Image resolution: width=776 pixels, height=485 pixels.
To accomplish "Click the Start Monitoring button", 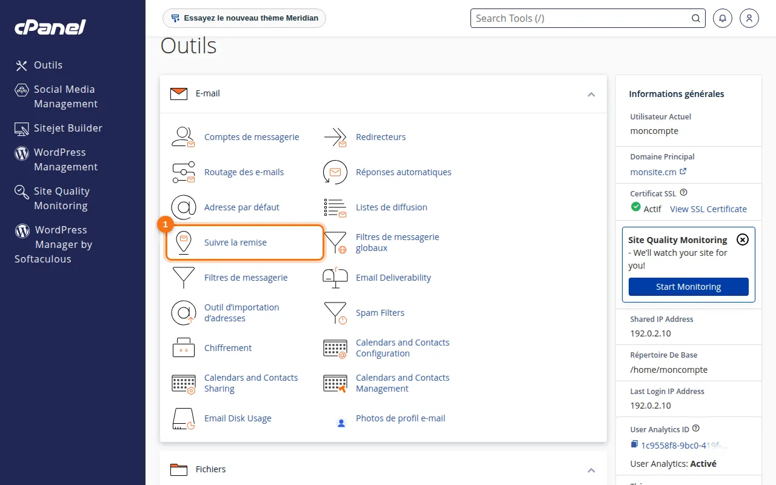I will point(688,287).
